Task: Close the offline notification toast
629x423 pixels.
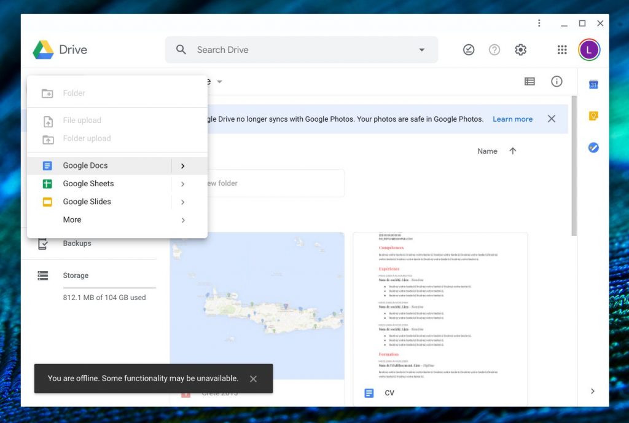Action: (x=253, y=379)
